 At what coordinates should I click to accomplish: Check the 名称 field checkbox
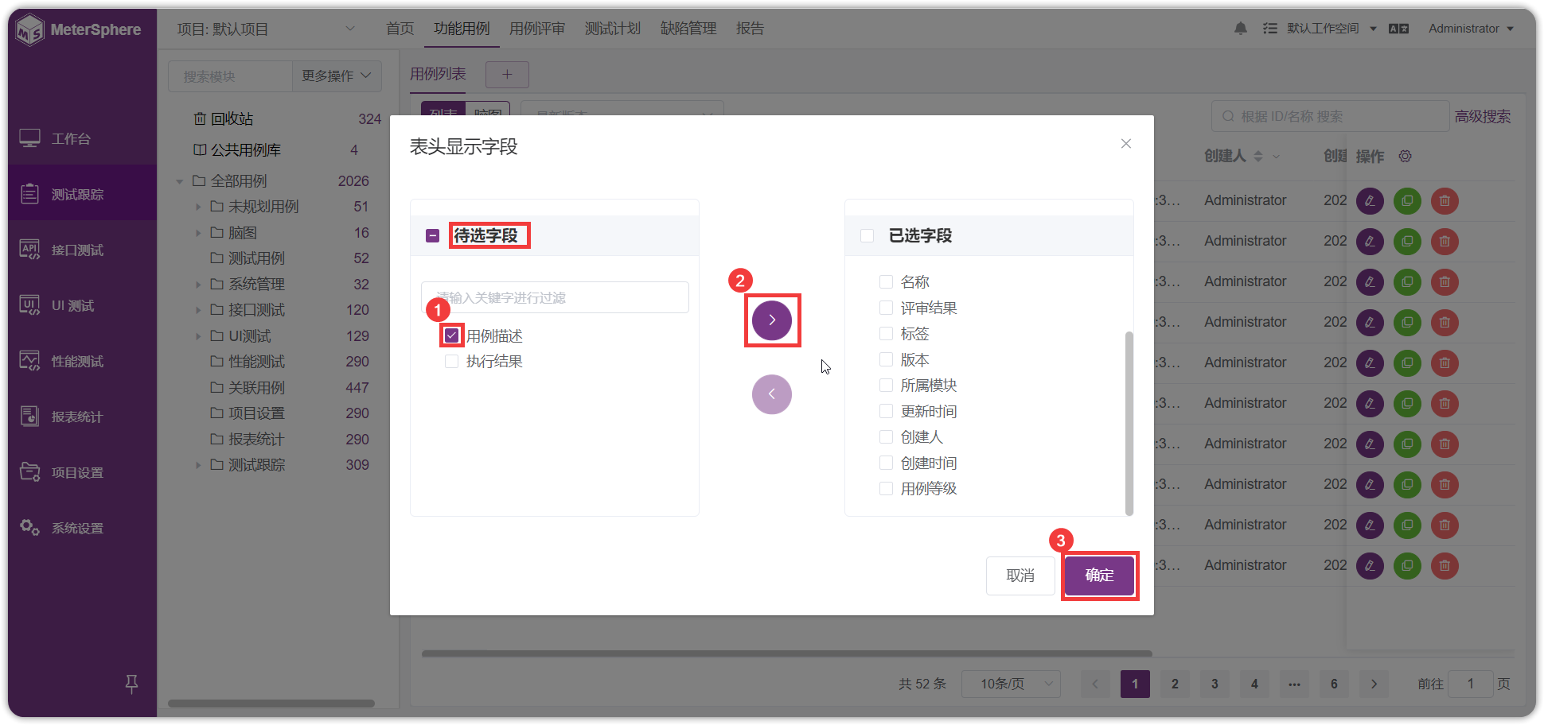tap(886, 281)
